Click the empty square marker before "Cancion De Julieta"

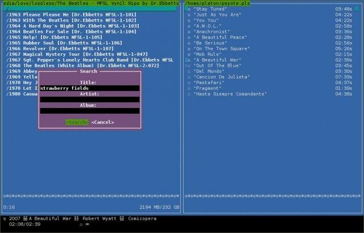(x=189, y=77)
